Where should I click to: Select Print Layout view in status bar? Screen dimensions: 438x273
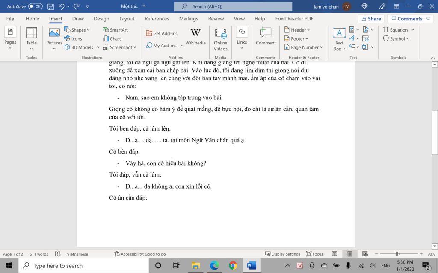(349, 254)
